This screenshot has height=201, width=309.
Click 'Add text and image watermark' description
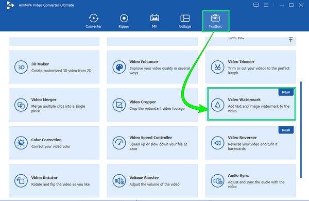click(x=259, y=109)
